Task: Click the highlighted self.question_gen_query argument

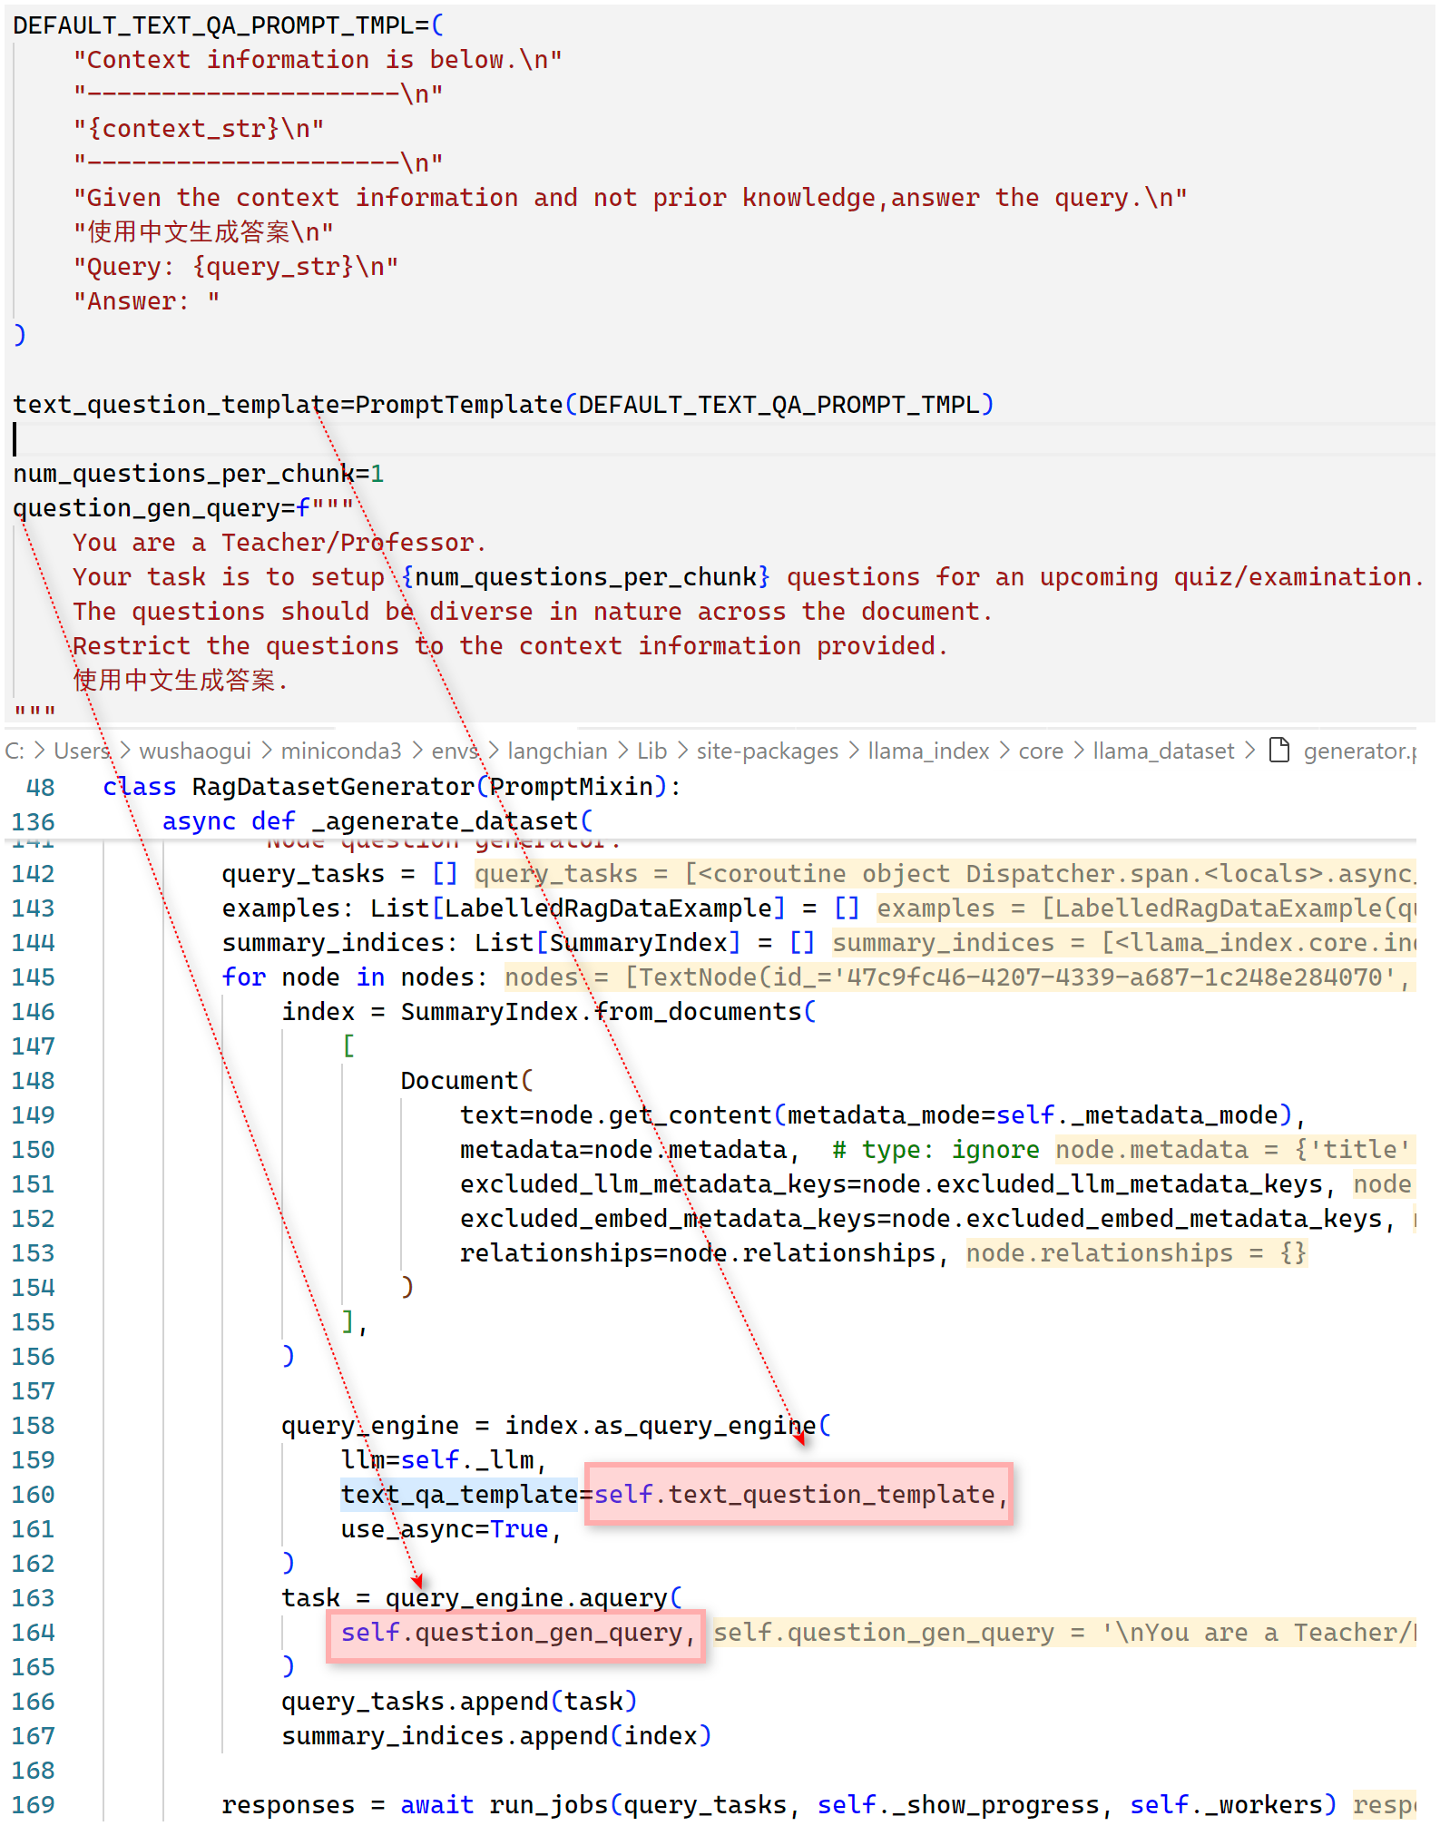Action: pyautogui.click(x=515, y=1632)
